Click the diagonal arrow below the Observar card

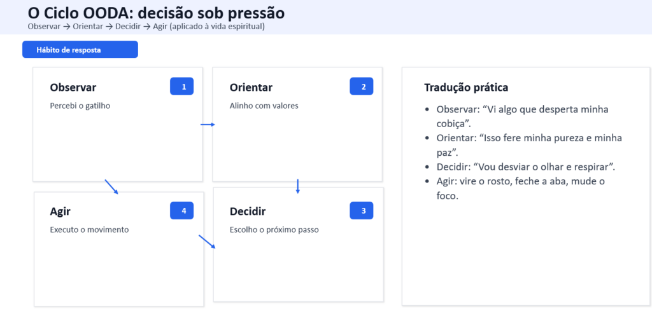[111, 186]
